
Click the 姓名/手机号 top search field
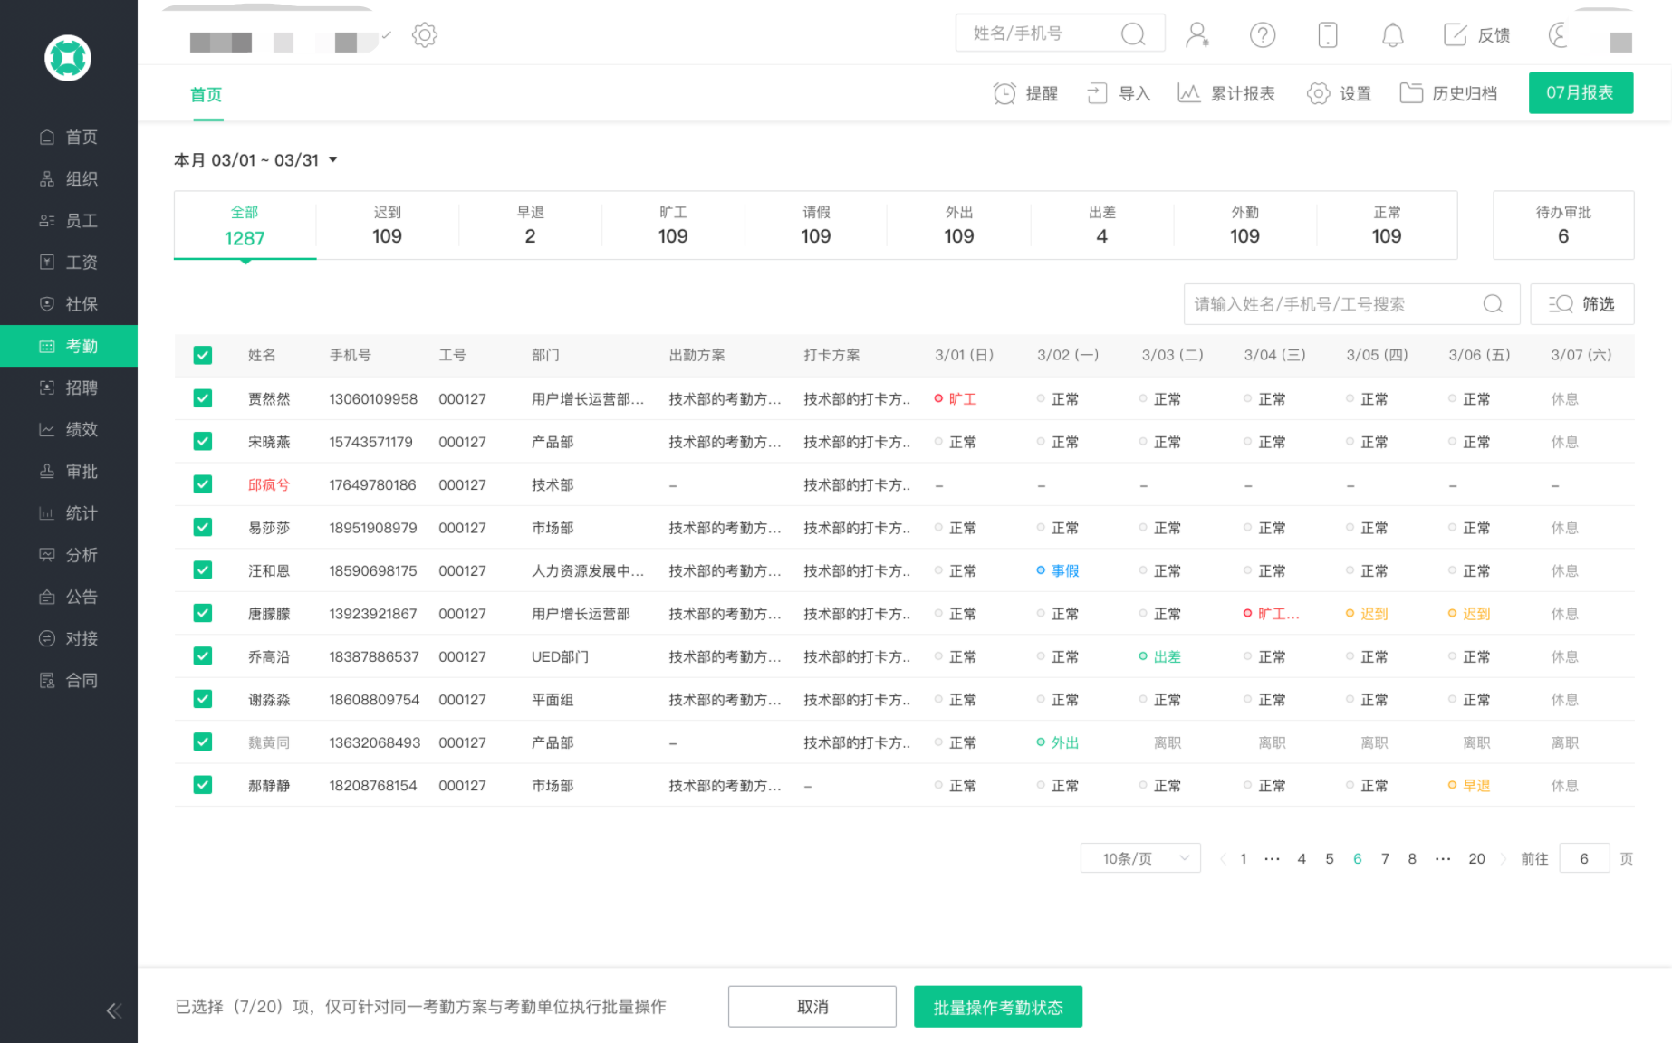1061,33
